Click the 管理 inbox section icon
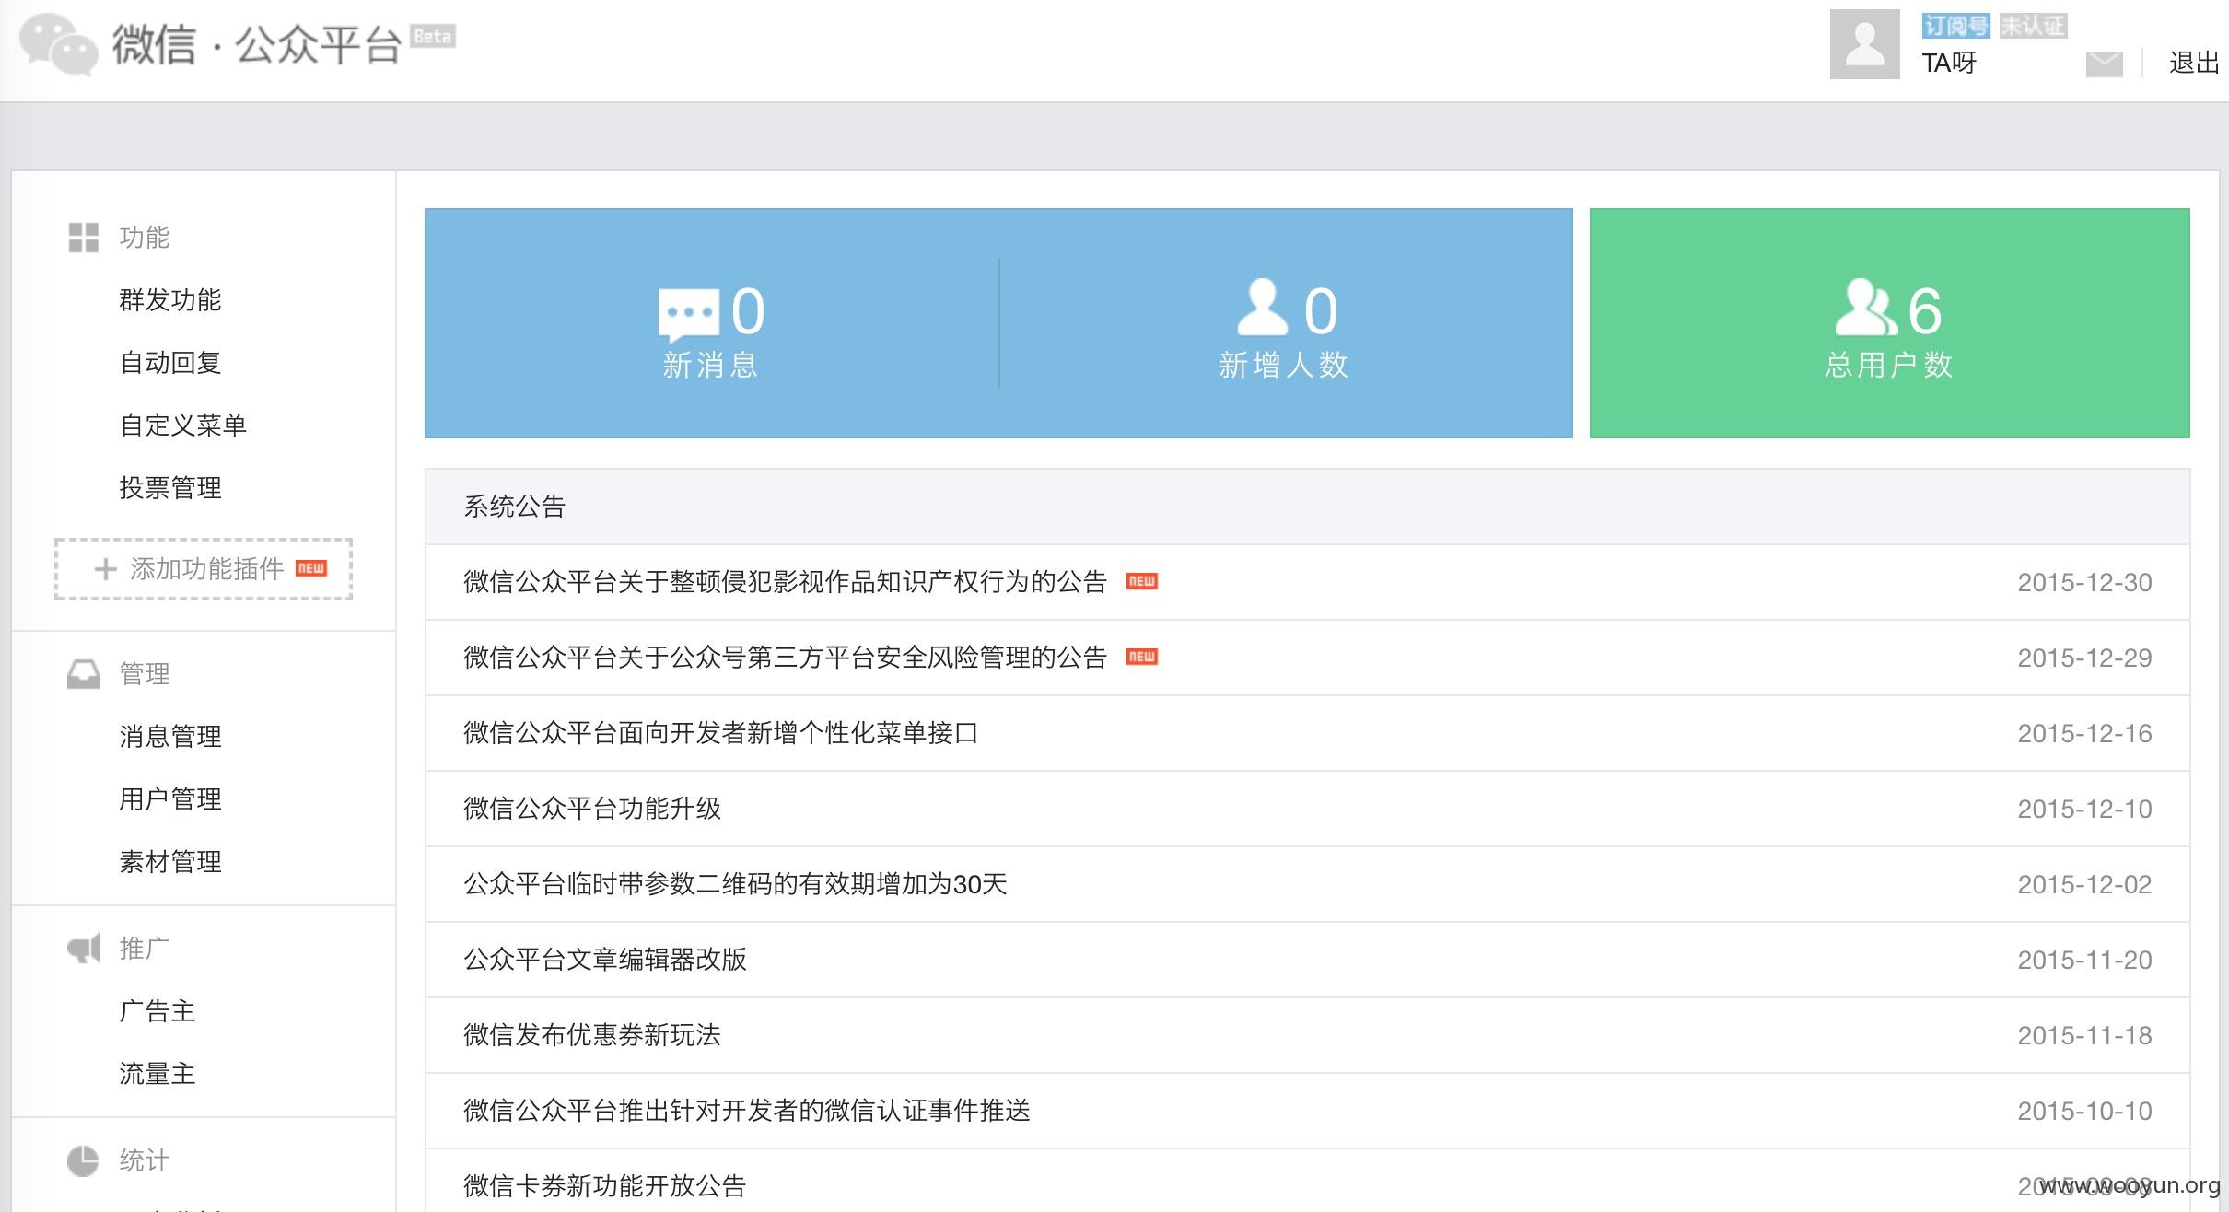 [84, 674]
